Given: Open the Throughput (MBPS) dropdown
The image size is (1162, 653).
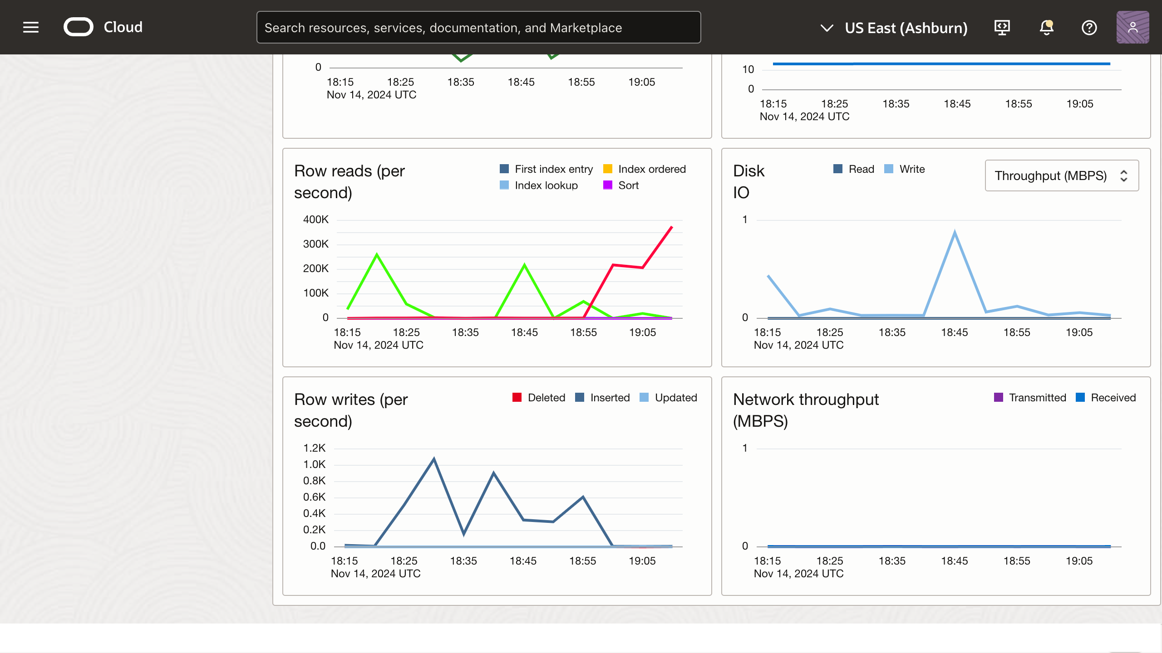Looking at the screenshot, I should click(1050, 176).
